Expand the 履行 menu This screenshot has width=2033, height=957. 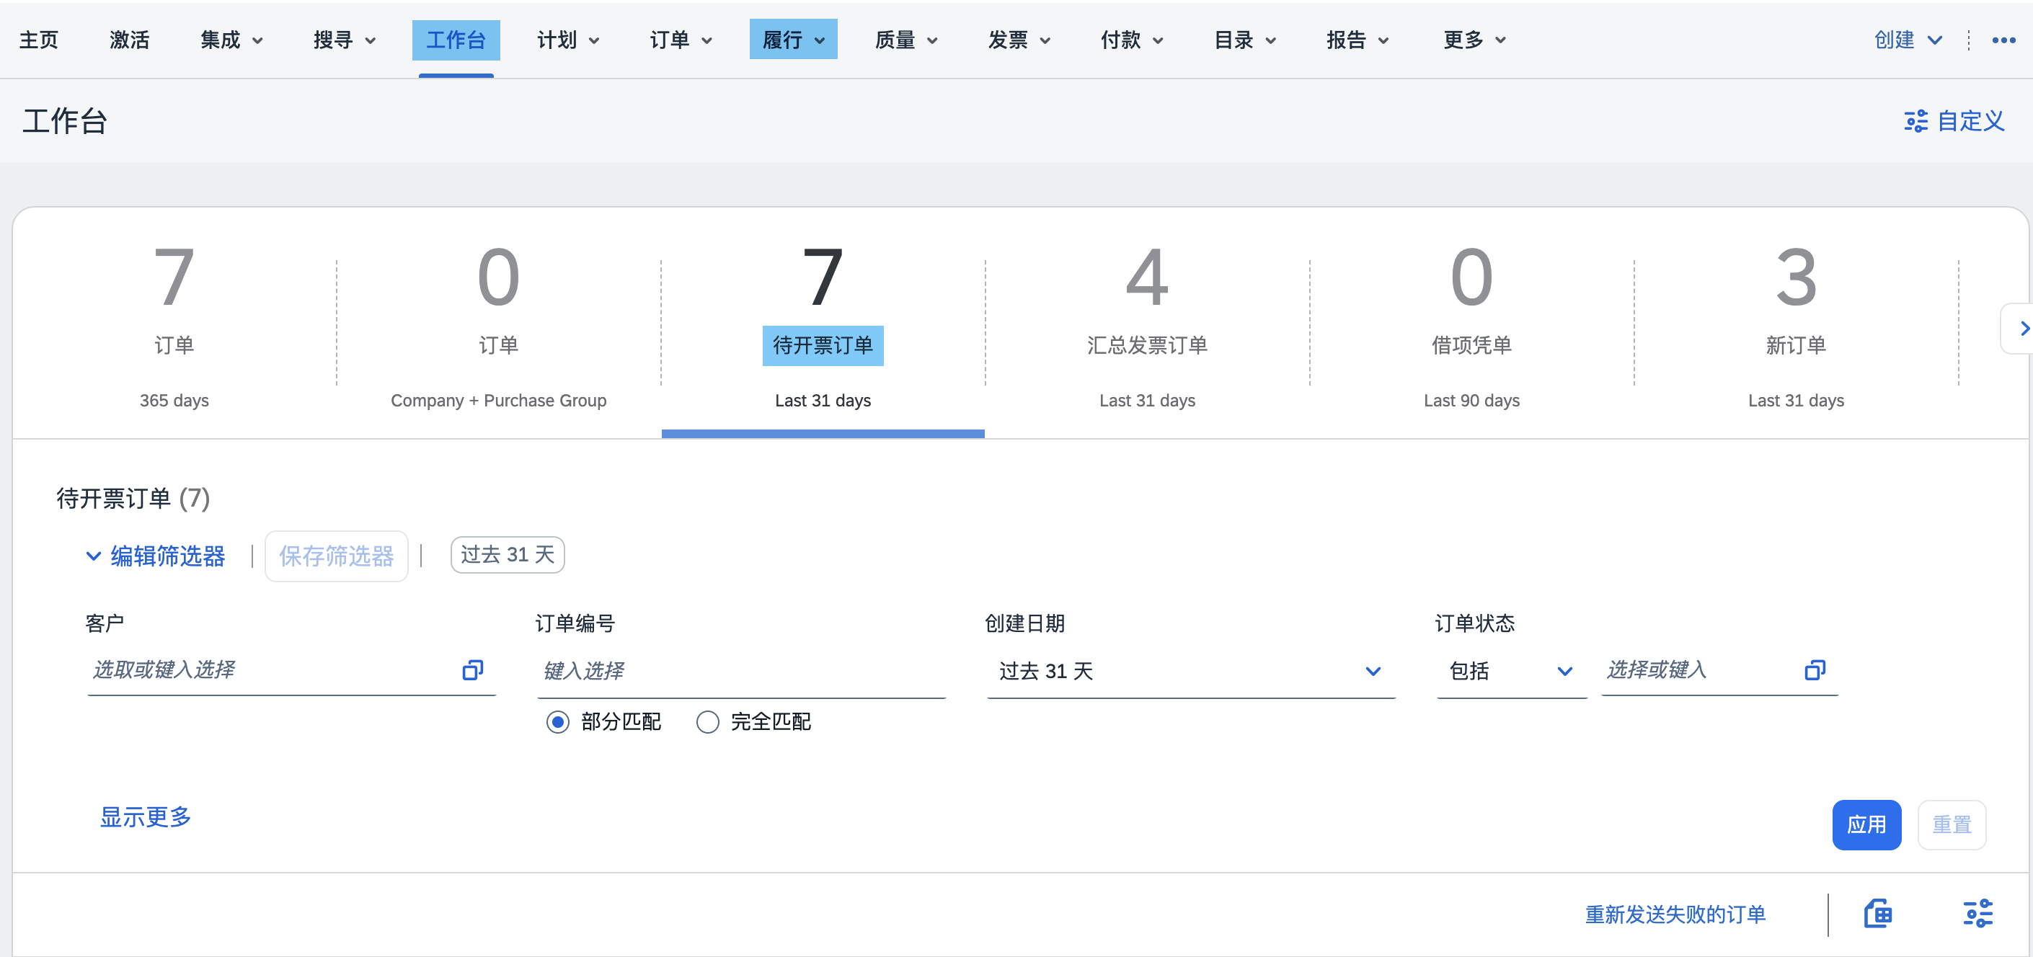click(793, 40)
